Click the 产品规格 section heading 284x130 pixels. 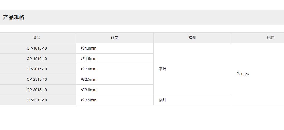click(x=14, y=17)
